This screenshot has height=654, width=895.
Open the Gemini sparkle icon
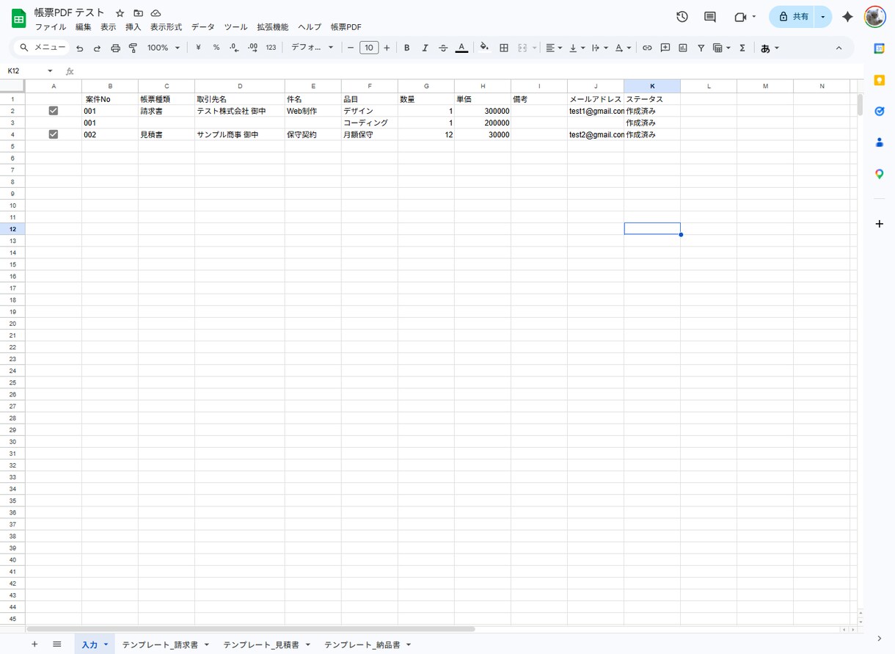pyautogui.click(x=847, y=16)
